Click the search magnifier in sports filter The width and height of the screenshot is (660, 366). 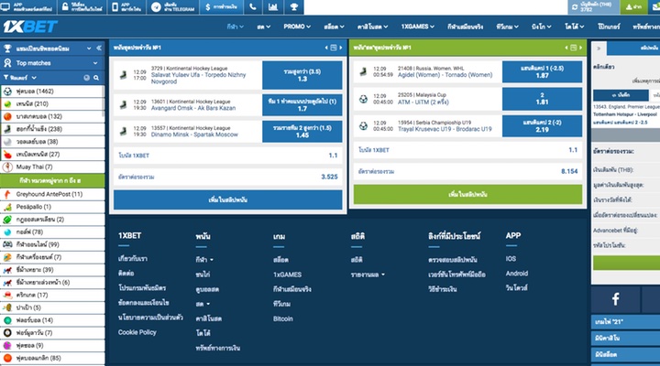tap(96, 78)
